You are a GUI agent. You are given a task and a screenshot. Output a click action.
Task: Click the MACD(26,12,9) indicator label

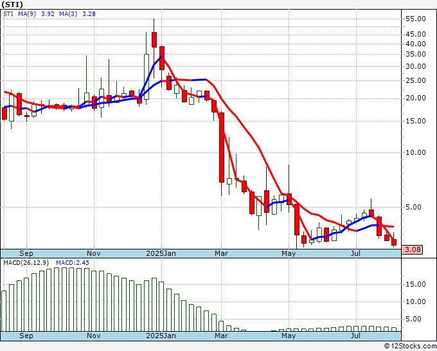point(26,263)
